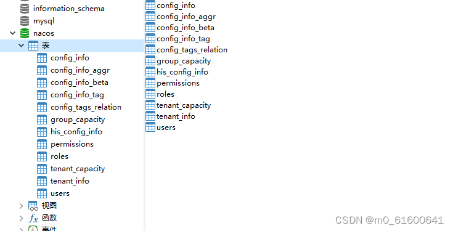Click config_info_aggr table icon in tree
453x231 pixels.
click(42, 70)
